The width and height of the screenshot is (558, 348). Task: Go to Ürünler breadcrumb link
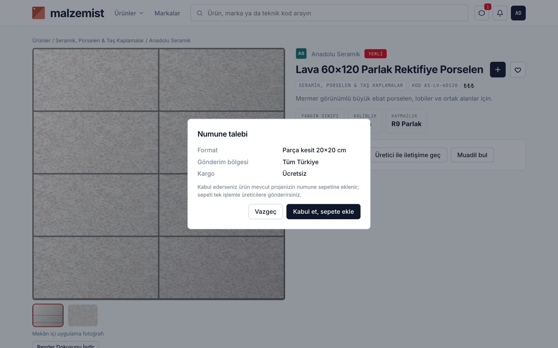(x=41, y=41)
